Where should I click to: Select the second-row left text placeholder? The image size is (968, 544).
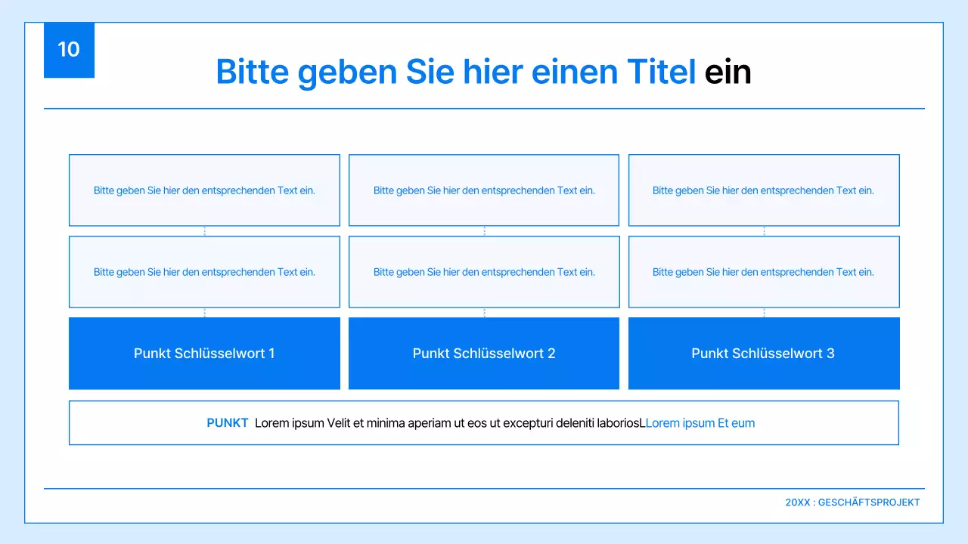[x=204, y=272]
